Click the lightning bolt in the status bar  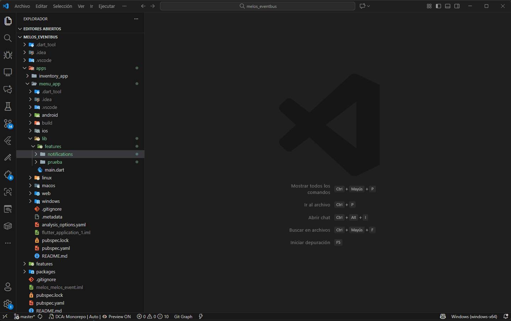(x=201, y=316)
